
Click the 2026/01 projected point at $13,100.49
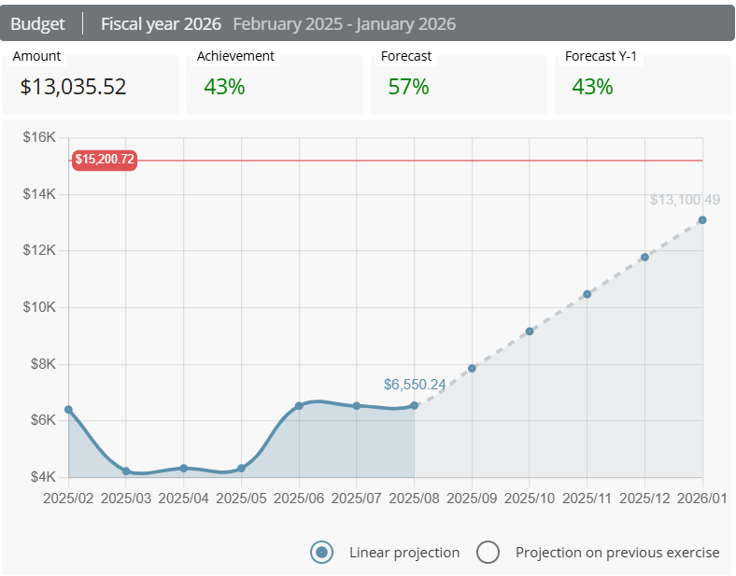tap(702, 220)
